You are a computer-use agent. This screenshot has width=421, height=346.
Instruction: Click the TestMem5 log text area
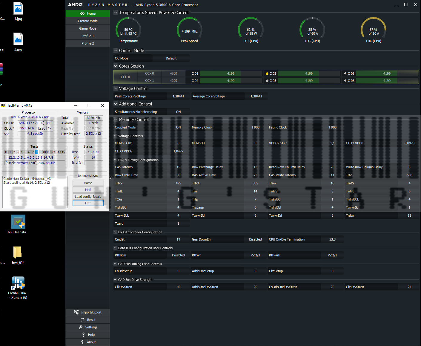tap(35, 192)
